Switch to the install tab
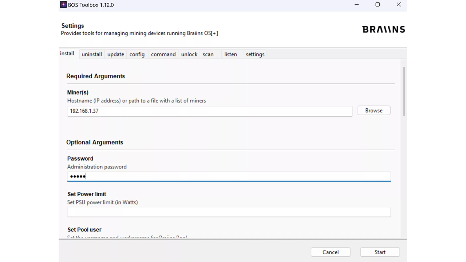This screenshot has width=466, height=262. coord(67,53)
